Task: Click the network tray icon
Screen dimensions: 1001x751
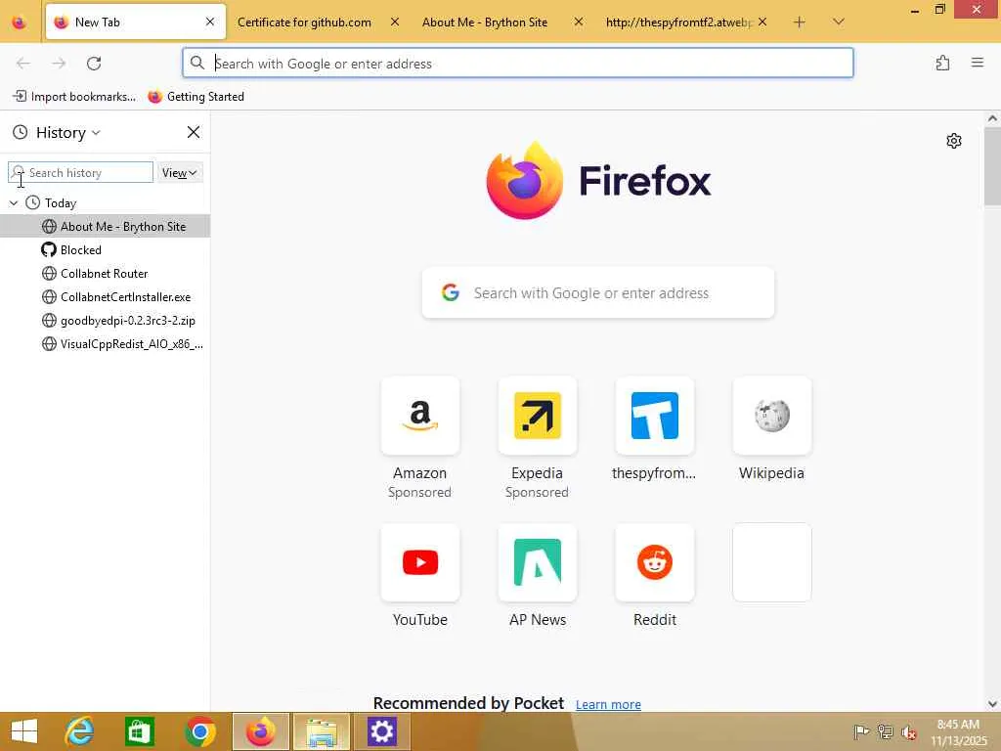Action: (x=885, y=731)
